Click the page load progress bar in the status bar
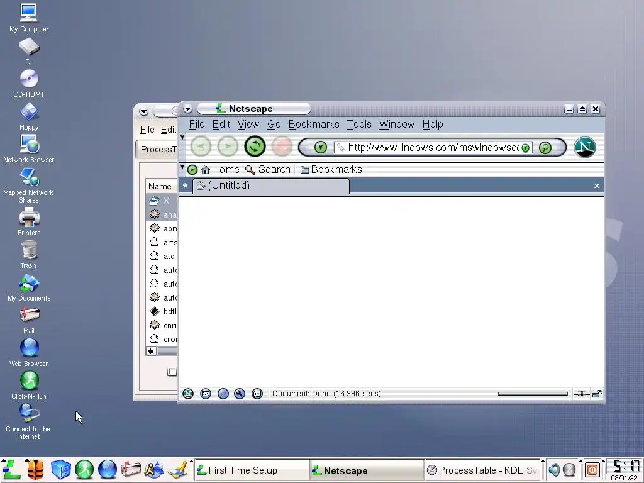This screenshot has width=644, height=483. pyautogui.click(x=533, y=394)
